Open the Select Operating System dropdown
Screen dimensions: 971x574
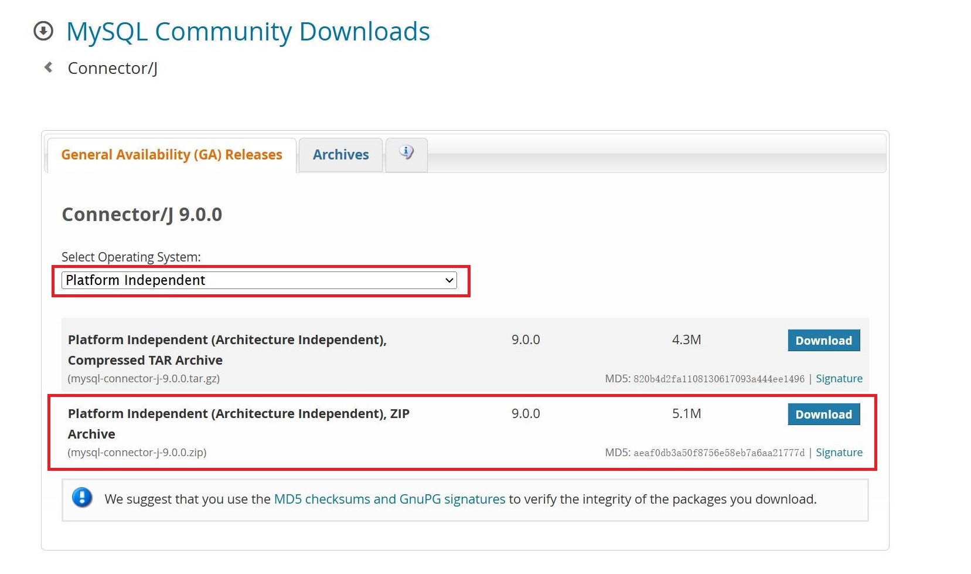259,280
